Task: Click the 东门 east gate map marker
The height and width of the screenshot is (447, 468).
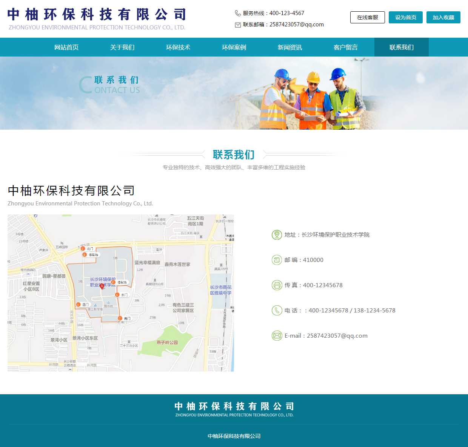Action: [117, 295]
